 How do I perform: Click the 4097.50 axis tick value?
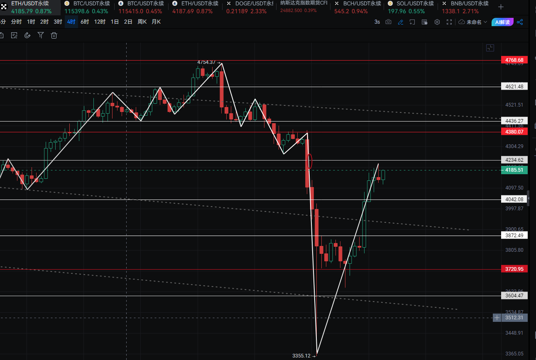(x=514, y=188)
